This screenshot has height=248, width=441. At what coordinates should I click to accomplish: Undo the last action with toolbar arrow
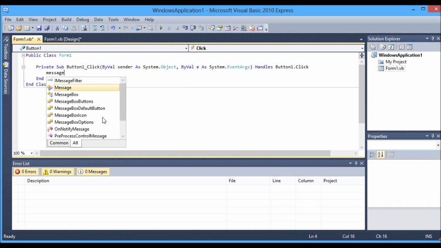pos(113,28)
